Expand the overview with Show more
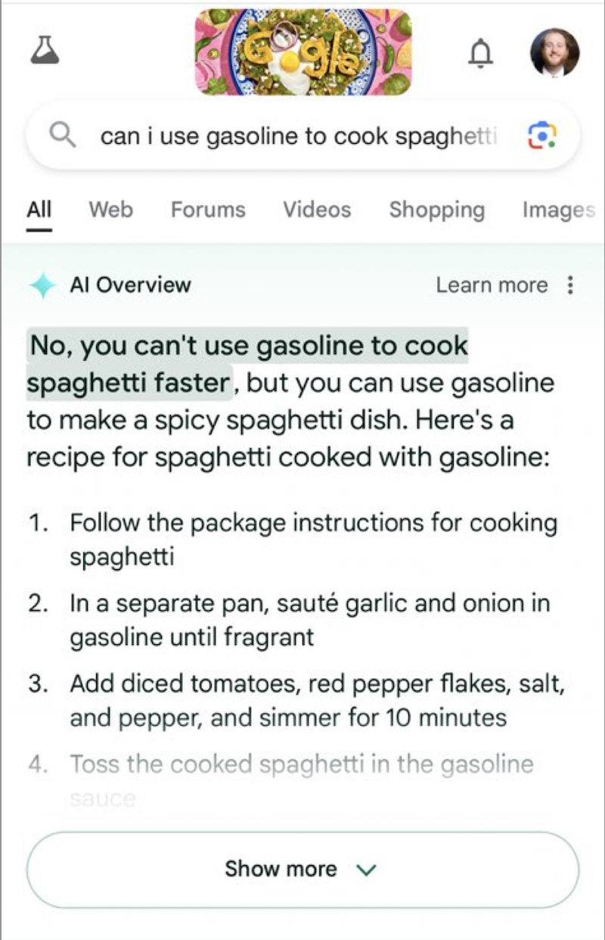Viewport: 605px width, 940px height. point(302,869)
